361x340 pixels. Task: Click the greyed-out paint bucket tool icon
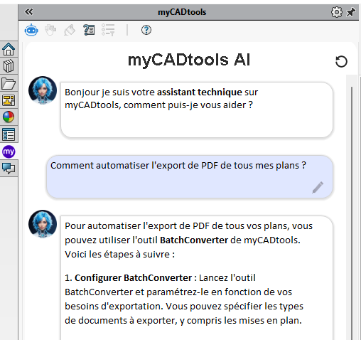[70, 30]
